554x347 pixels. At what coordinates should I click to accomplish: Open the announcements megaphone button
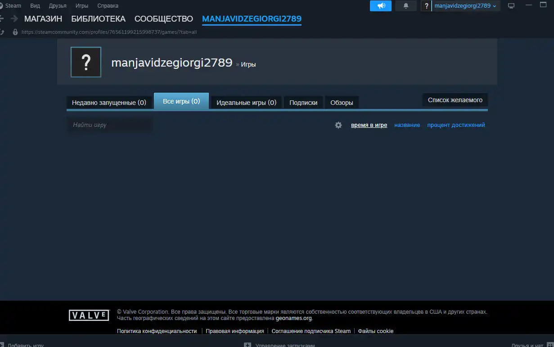click(x=381, y=6)
